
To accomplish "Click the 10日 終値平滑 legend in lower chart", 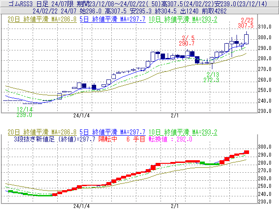I will tap(183, 132).
